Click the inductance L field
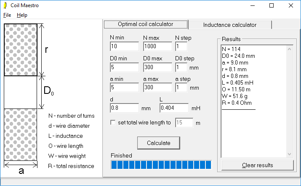The height and width of the screenshot is (186, 301). tap(174, 108)
